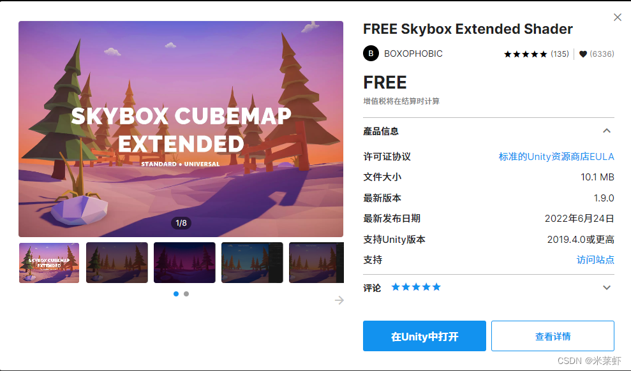The image size is (631, 371).
Task: Click the right arrow below thumbnails
Action: tap(339, 300)
